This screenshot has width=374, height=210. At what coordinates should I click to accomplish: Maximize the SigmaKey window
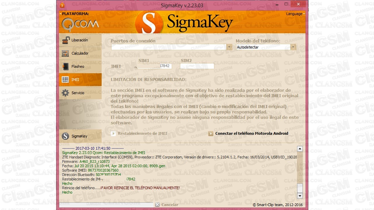[x=286, y=4]
